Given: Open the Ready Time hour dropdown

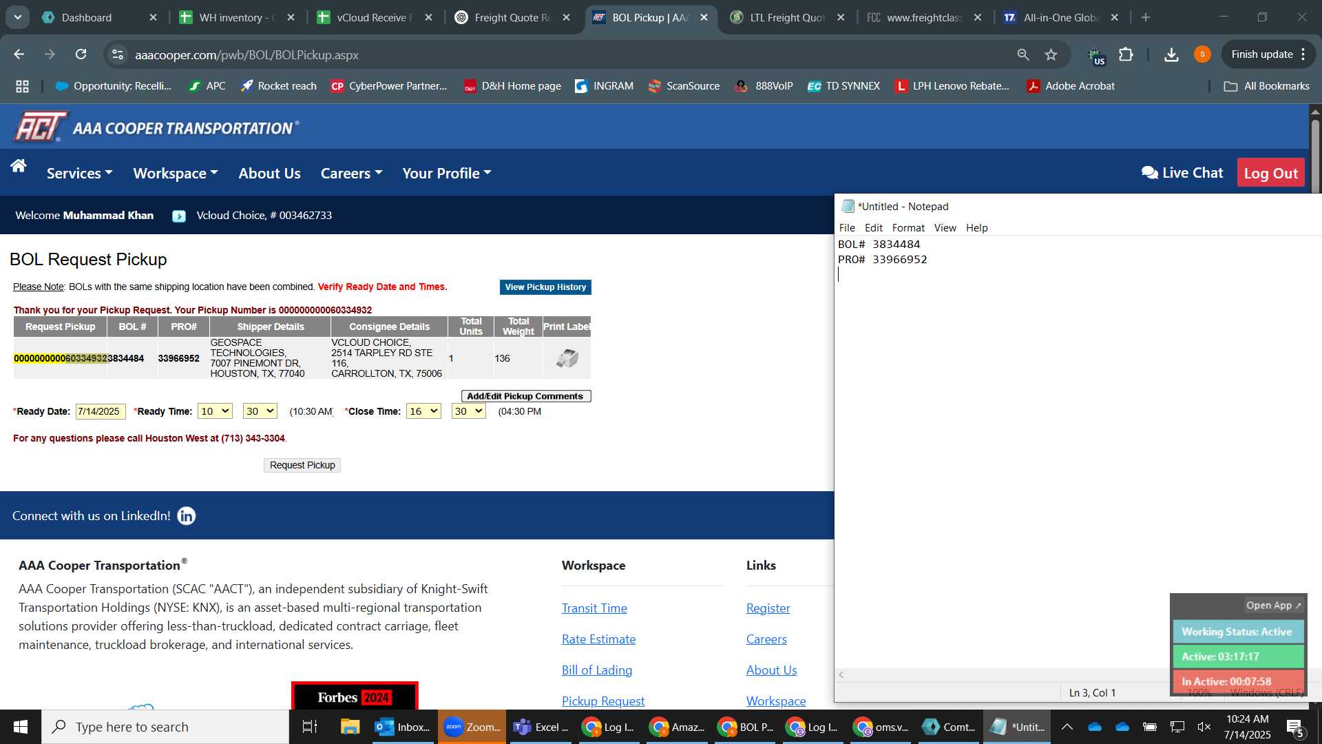Looking at the screenshot, I should 215,411.
